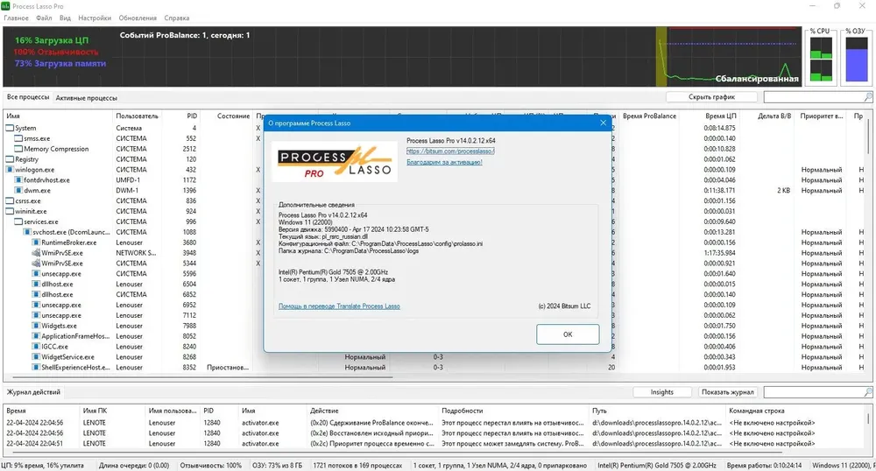
Task: Click the winlogon.exe process icon
Action: tap(10, 170)
